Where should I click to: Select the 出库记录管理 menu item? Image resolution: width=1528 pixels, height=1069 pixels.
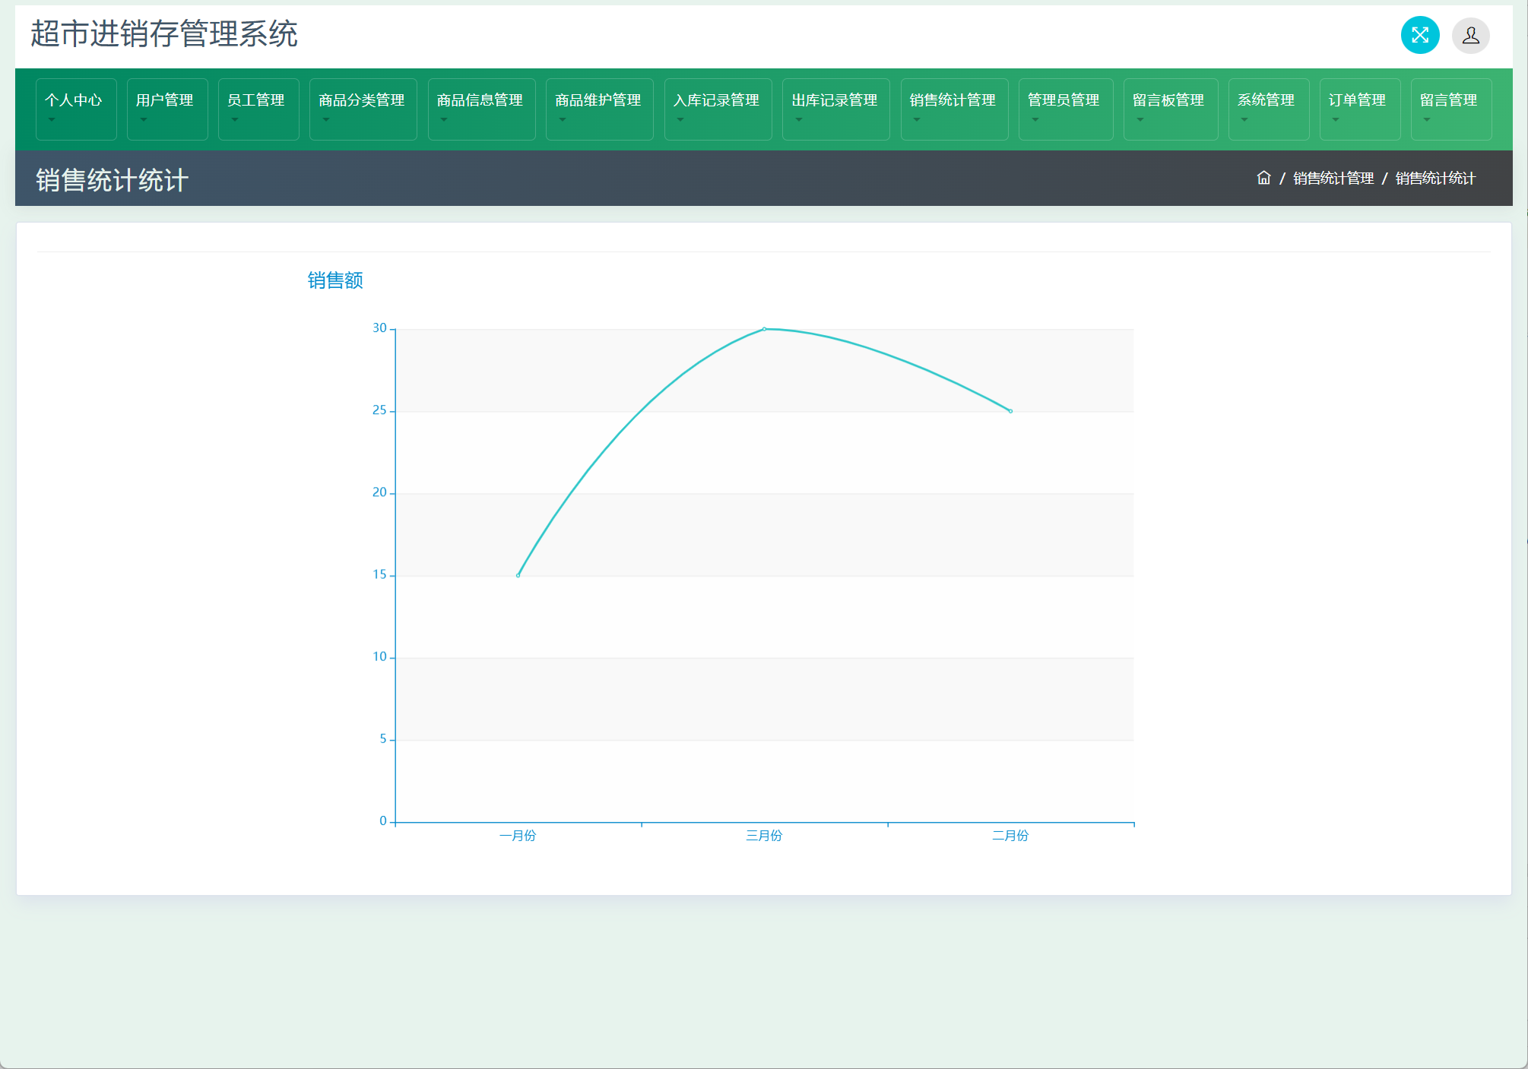(x=835, y=100)
